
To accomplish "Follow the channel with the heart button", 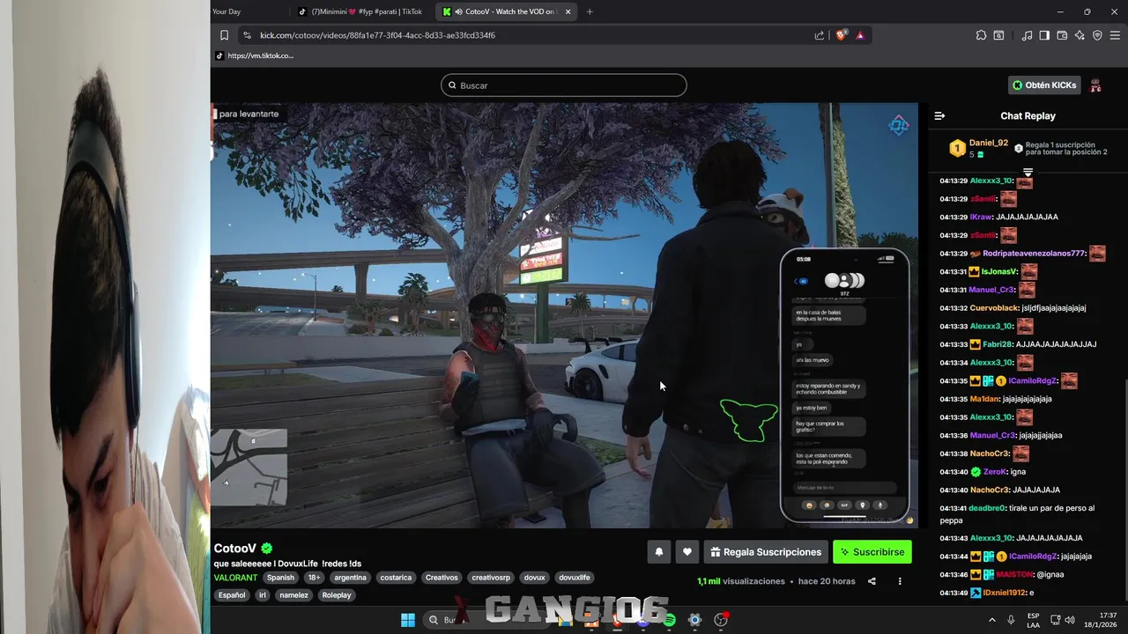I will tap(687, 552).
